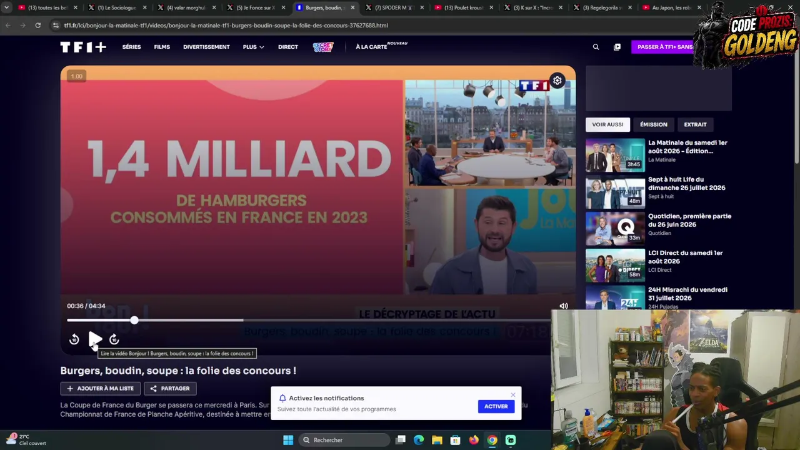
Task: Switch to the Extrait tab
Action: tap(695, 124)
